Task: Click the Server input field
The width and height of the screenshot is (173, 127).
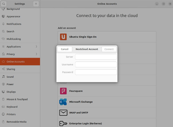Action: pos(96,57)
